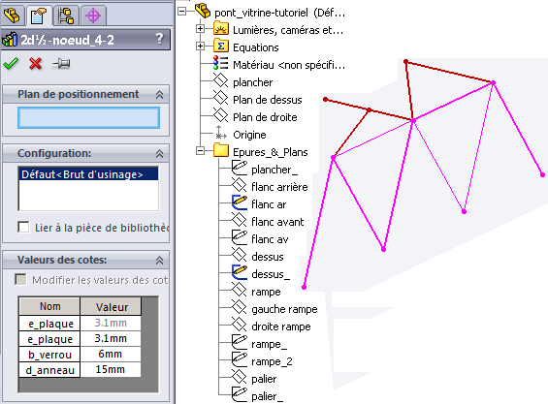Toggle 'Modifier les valeurs des cotes' checkbox
The height and width of the screenshot is (404, 548).
click(20, 279)
